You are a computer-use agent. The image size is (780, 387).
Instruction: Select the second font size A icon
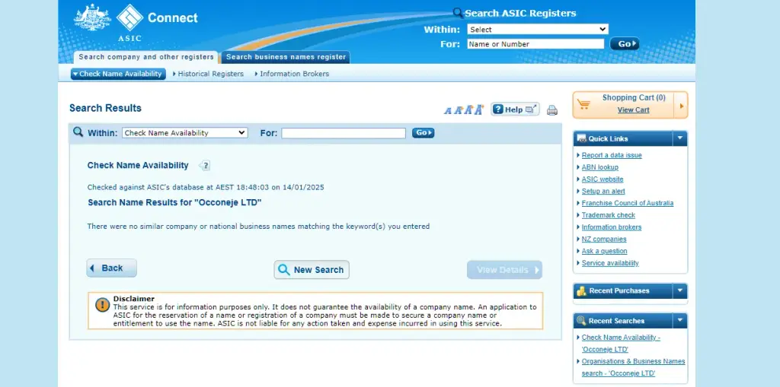coord(458,110)
